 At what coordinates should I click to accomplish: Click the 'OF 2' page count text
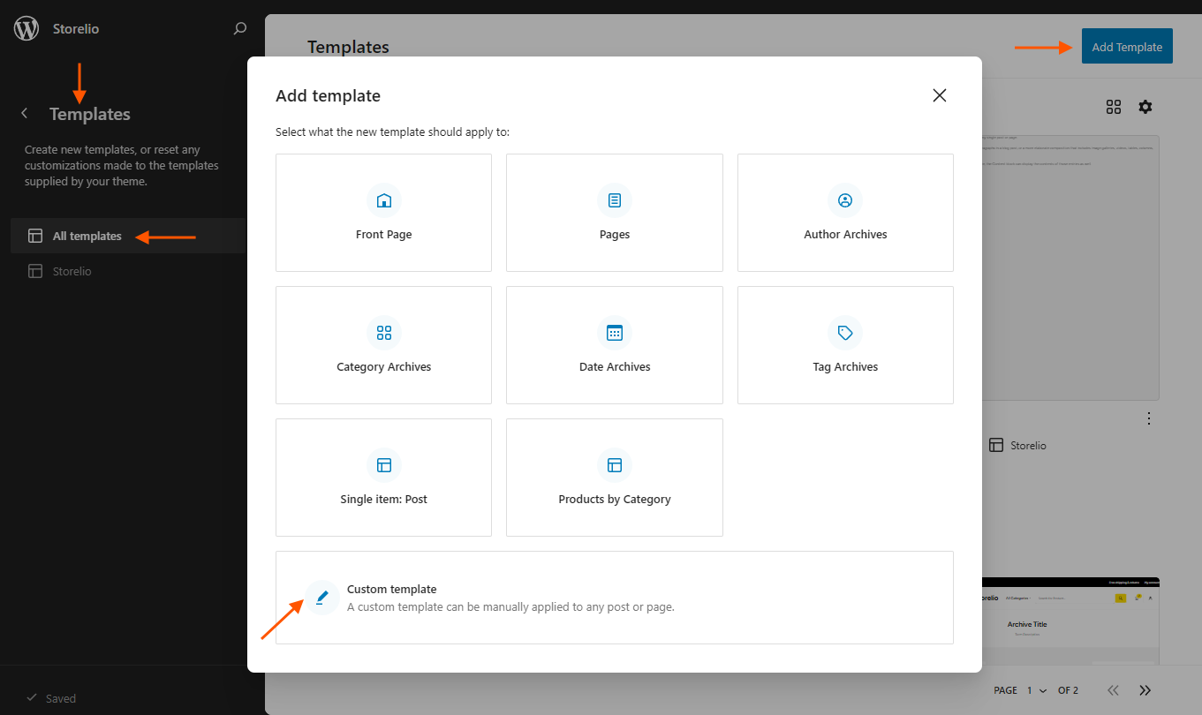coord(1068,690)
